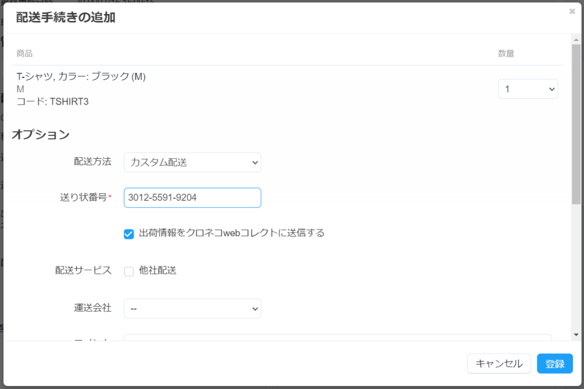Click the 商品 column header
Image resolution: width=584 pixels, height=389 pixels.
pyautogui.click(x=24, y=53)
